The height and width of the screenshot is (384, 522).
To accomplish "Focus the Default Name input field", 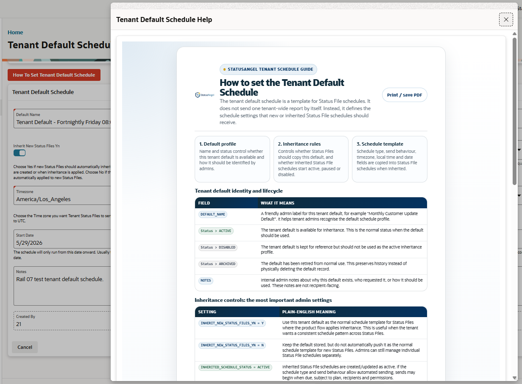I will pyautogui.click(x=62, y=119).
